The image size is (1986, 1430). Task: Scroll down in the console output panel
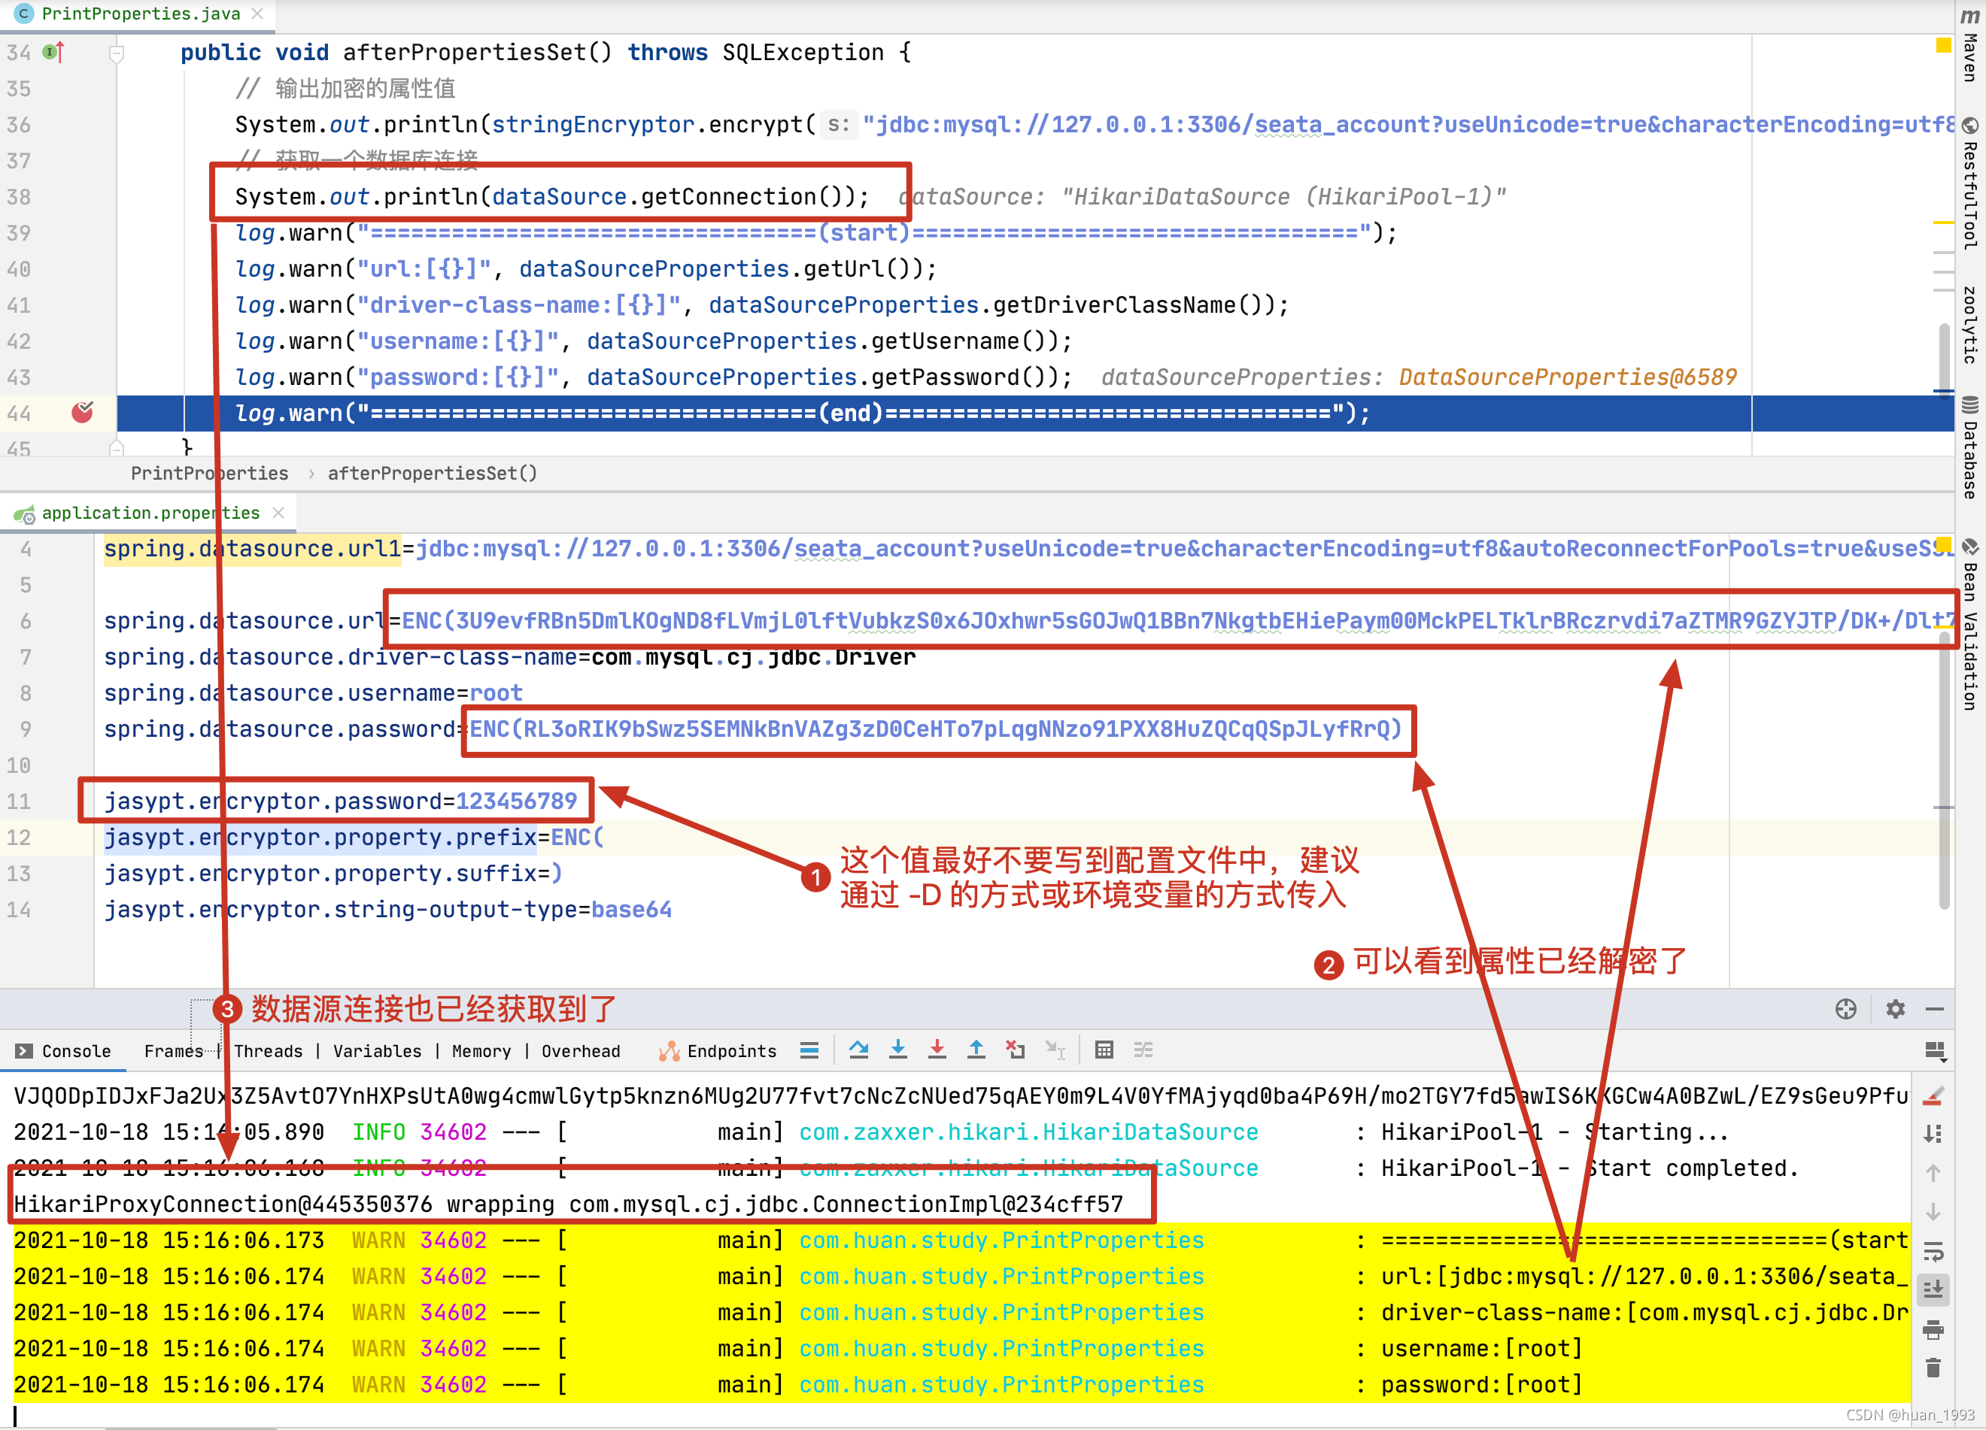pos(1935,1217)
